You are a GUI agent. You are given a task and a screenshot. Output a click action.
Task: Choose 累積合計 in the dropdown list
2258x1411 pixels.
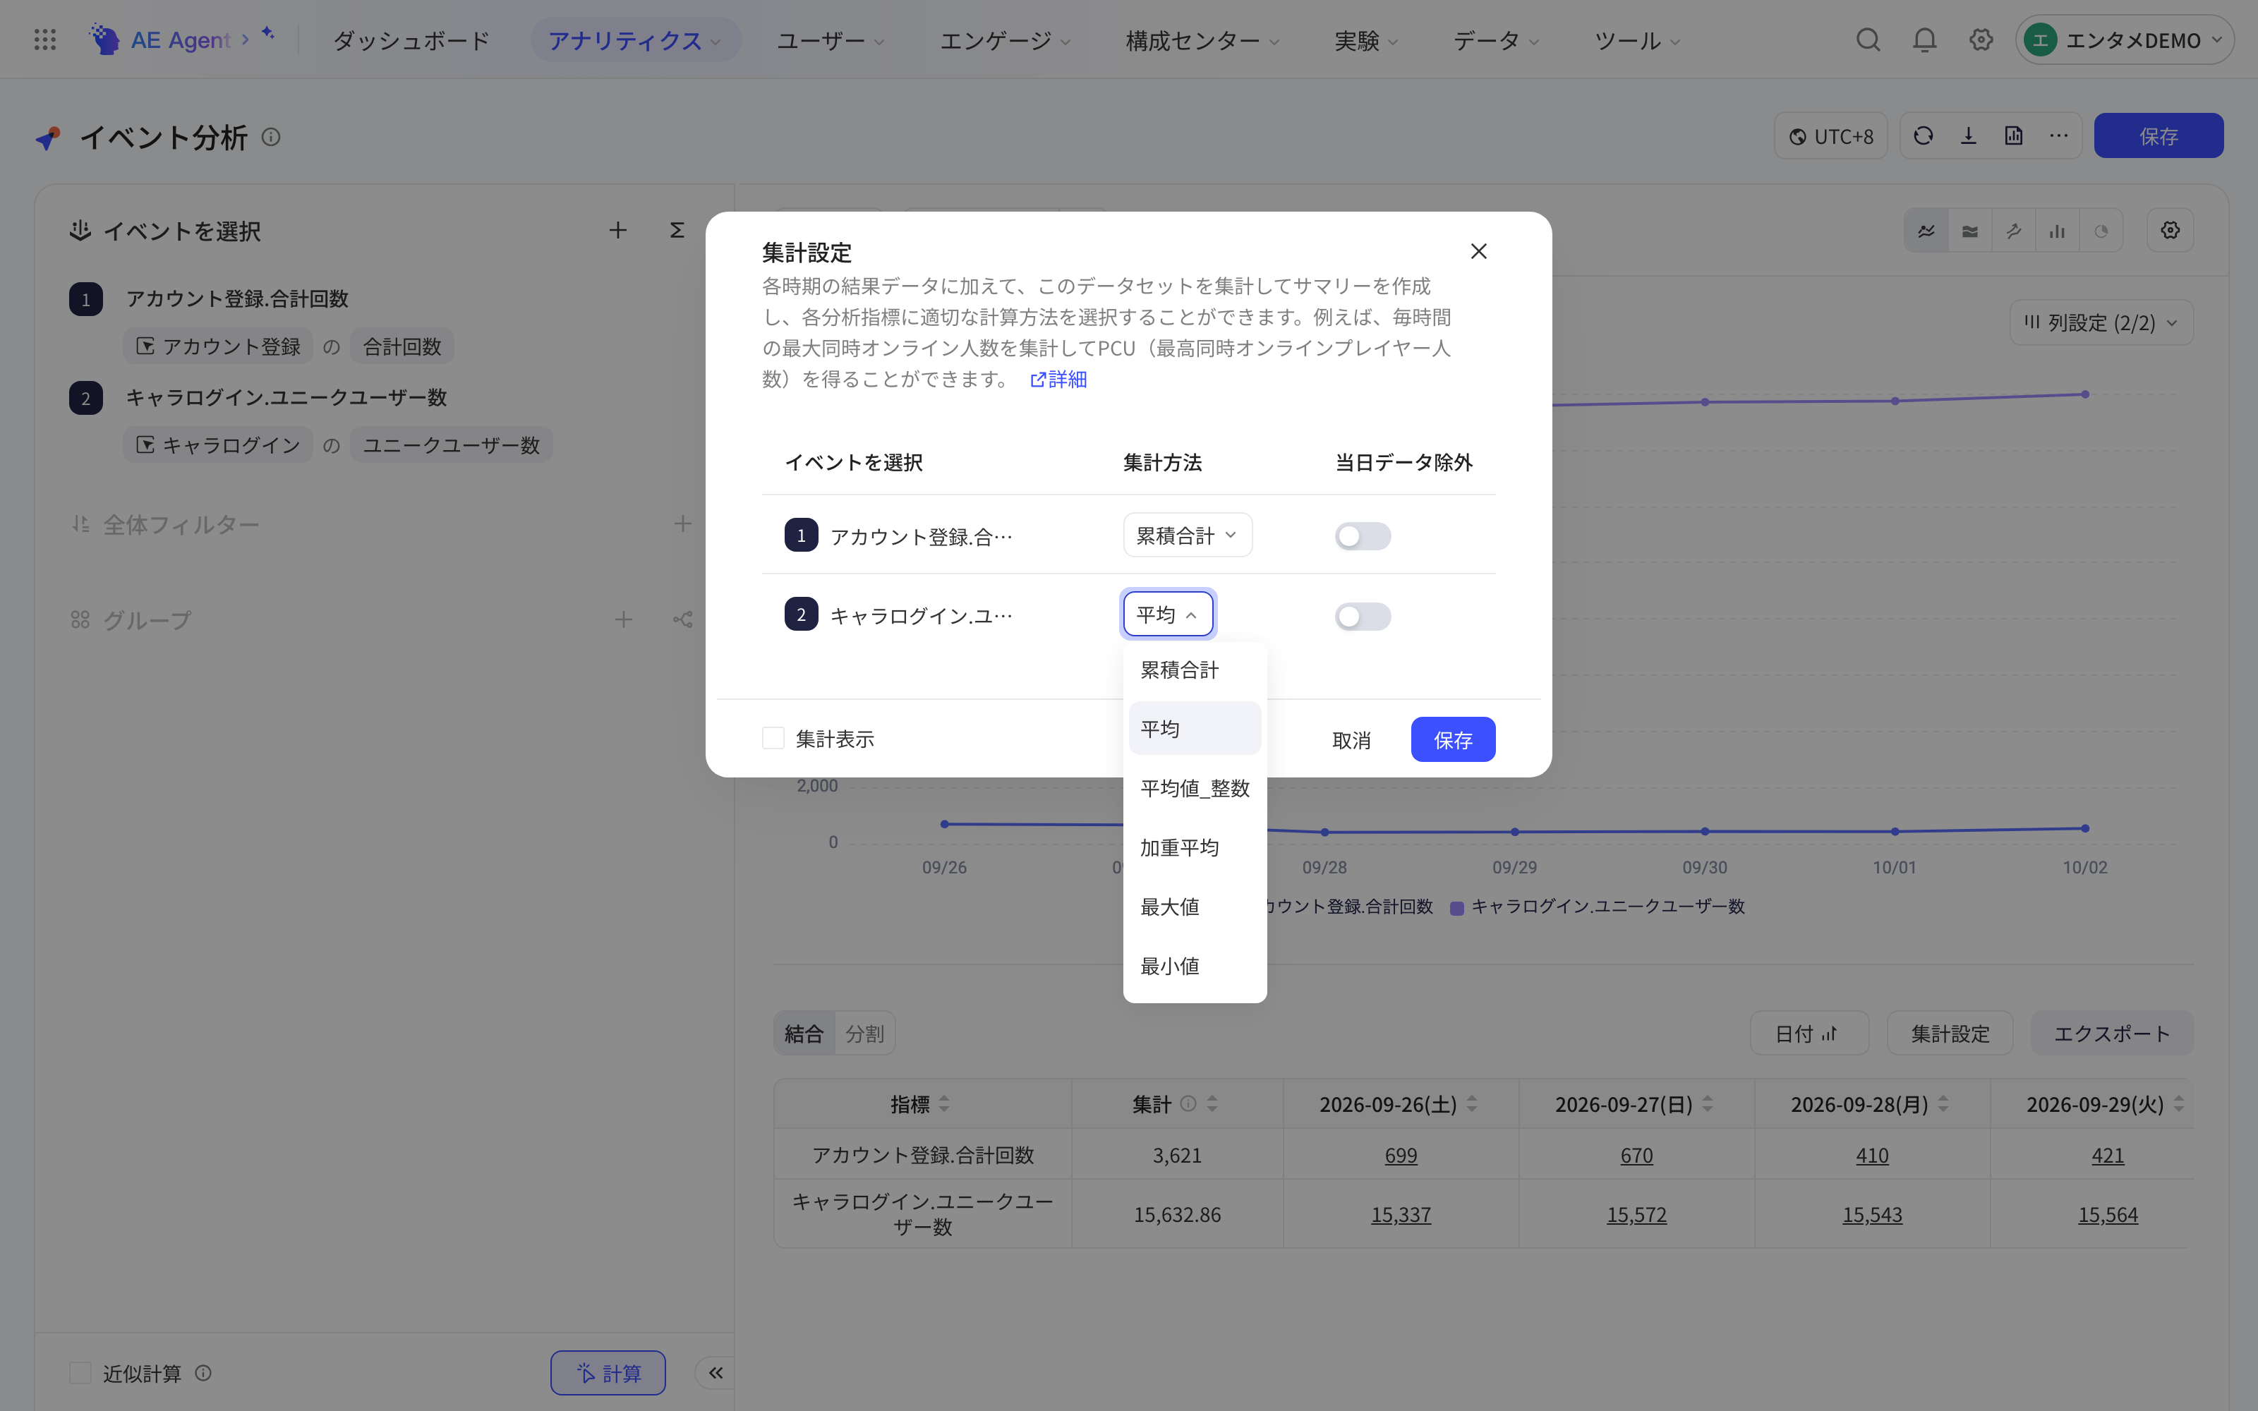(1195, 669)
